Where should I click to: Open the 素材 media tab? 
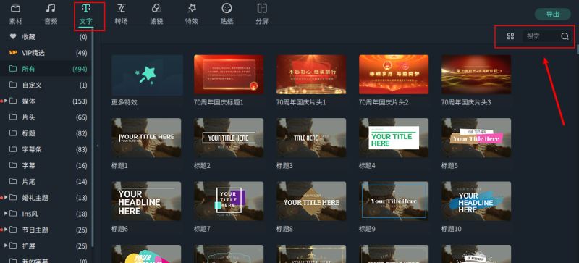pos(15,14)
